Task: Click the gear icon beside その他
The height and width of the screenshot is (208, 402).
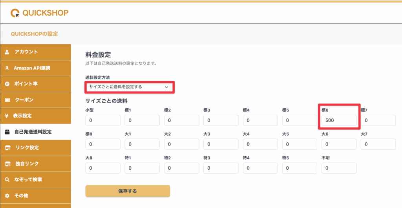Action: (x=7, y=195)
